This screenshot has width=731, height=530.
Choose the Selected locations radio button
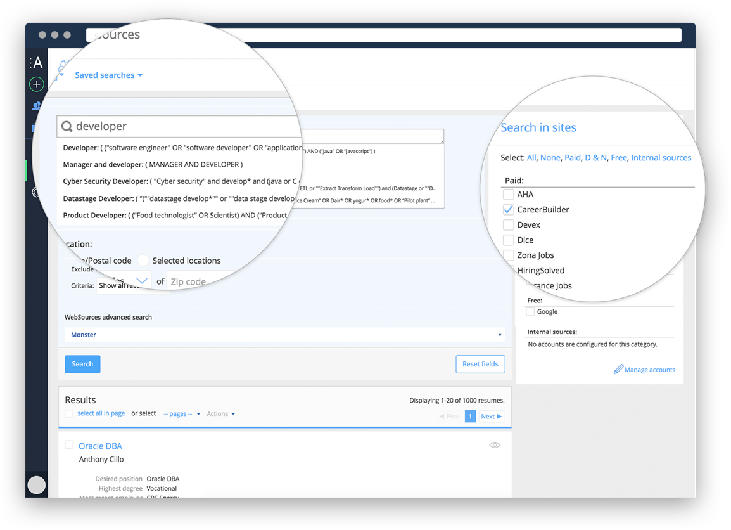pyautogui.click(x=144, y=261)
